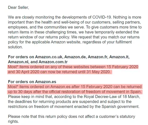
Task: Click highlighted '30 April 2020' date
Action: 28,72
